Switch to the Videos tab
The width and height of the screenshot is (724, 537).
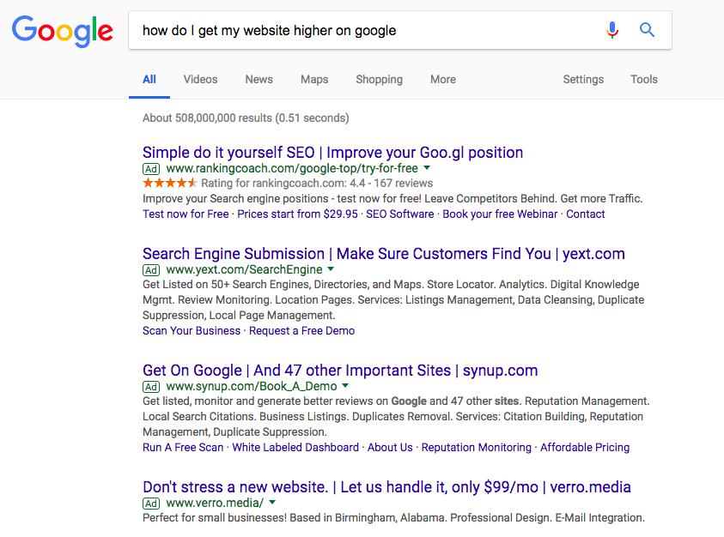click(x=200, y=80)
